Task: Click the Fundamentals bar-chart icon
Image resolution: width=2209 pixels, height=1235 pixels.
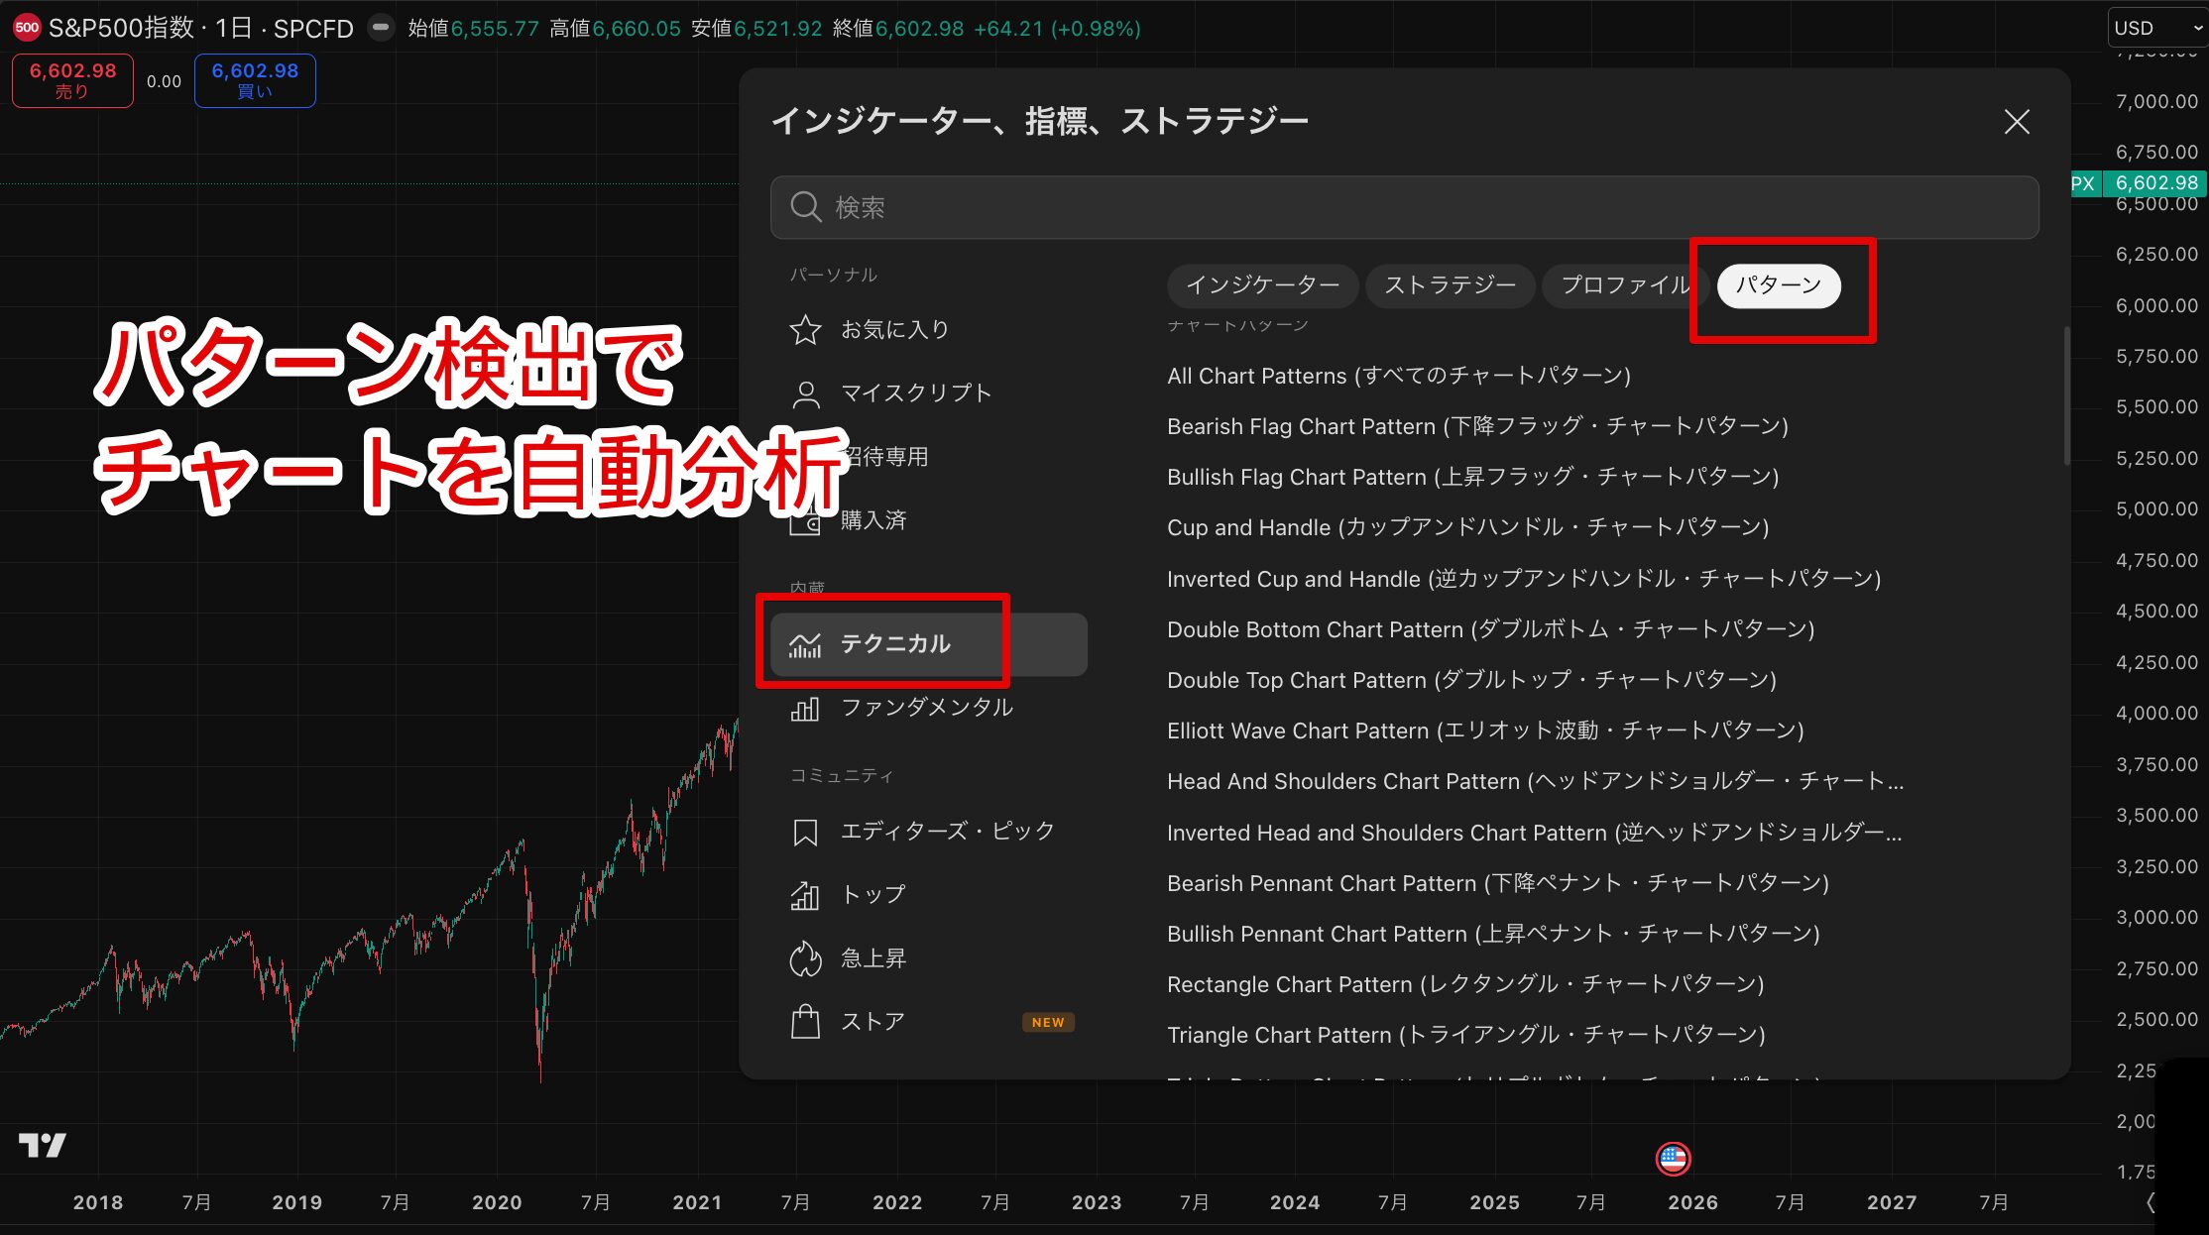Action: (805, 709)
